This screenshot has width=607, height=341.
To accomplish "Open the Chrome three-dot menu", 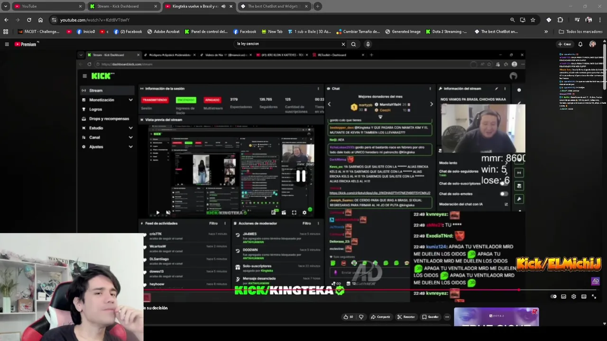I will pos(600,20).
